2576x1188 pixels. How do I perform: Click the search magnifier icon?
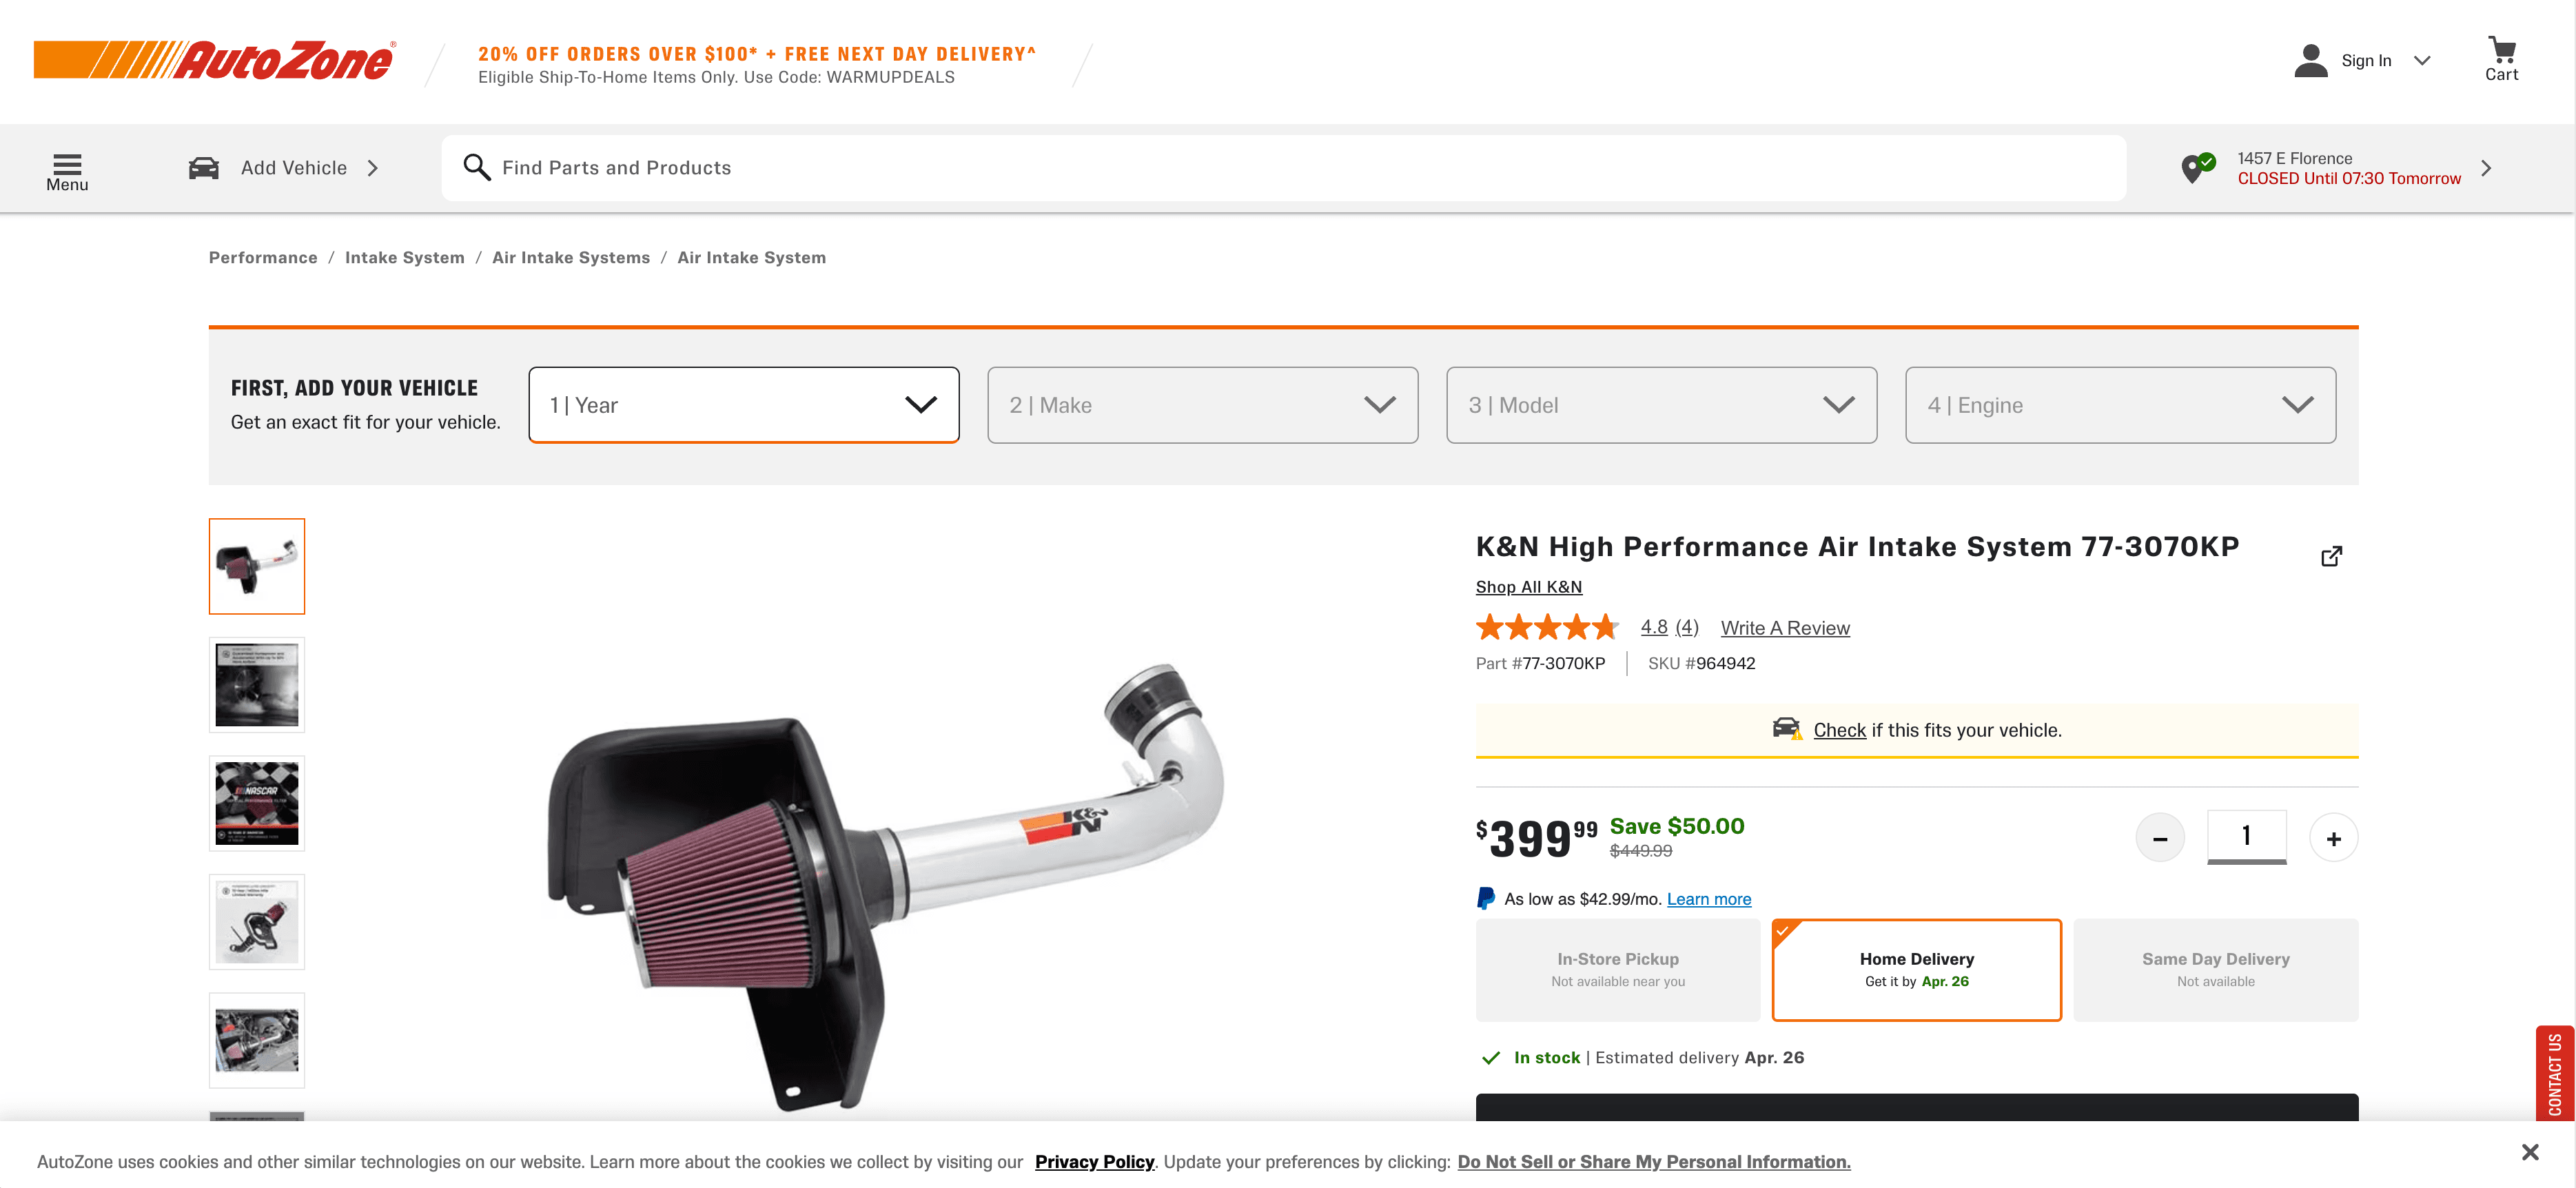477,168
